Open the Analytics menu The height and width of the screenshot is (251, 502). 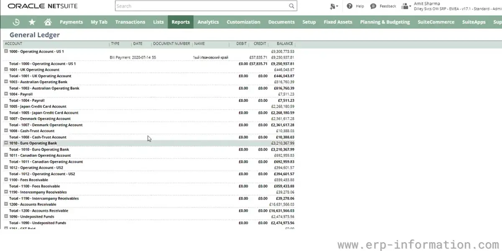[x=208, y=22]
